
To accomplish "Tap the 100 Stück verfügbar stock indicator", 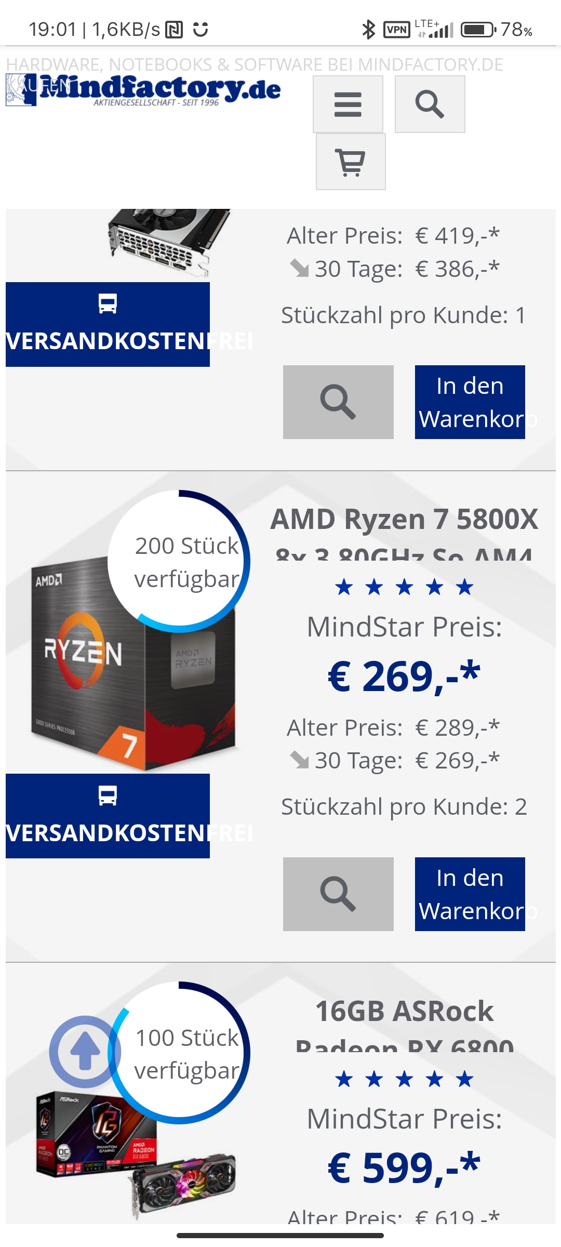I will 179,1053.
